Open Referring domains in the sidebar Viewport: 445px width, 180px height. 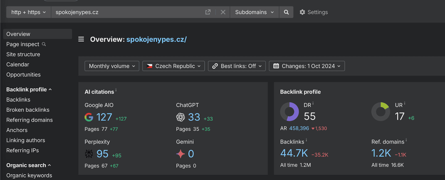[x=29, y=120]
